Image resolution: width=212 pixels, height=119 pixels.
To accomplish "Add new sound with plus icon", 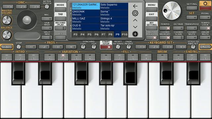I will coord(135,34).
